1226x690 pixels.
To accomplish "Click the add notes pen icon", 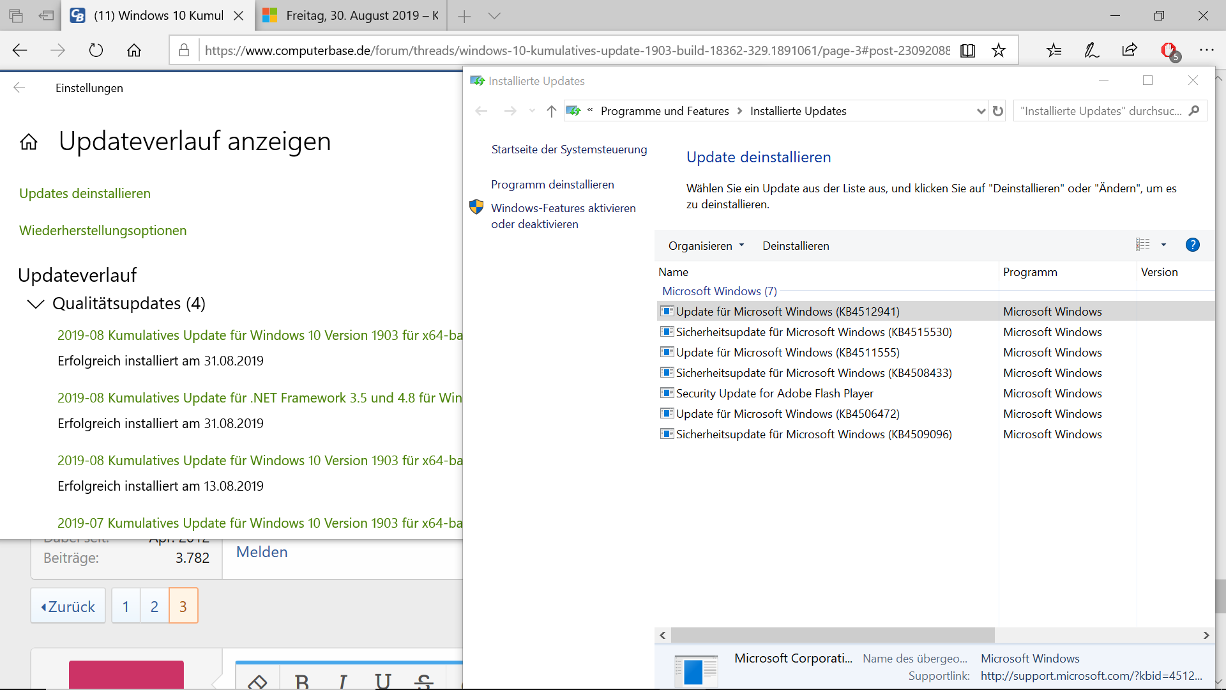I will click(x=1092, y=50).
